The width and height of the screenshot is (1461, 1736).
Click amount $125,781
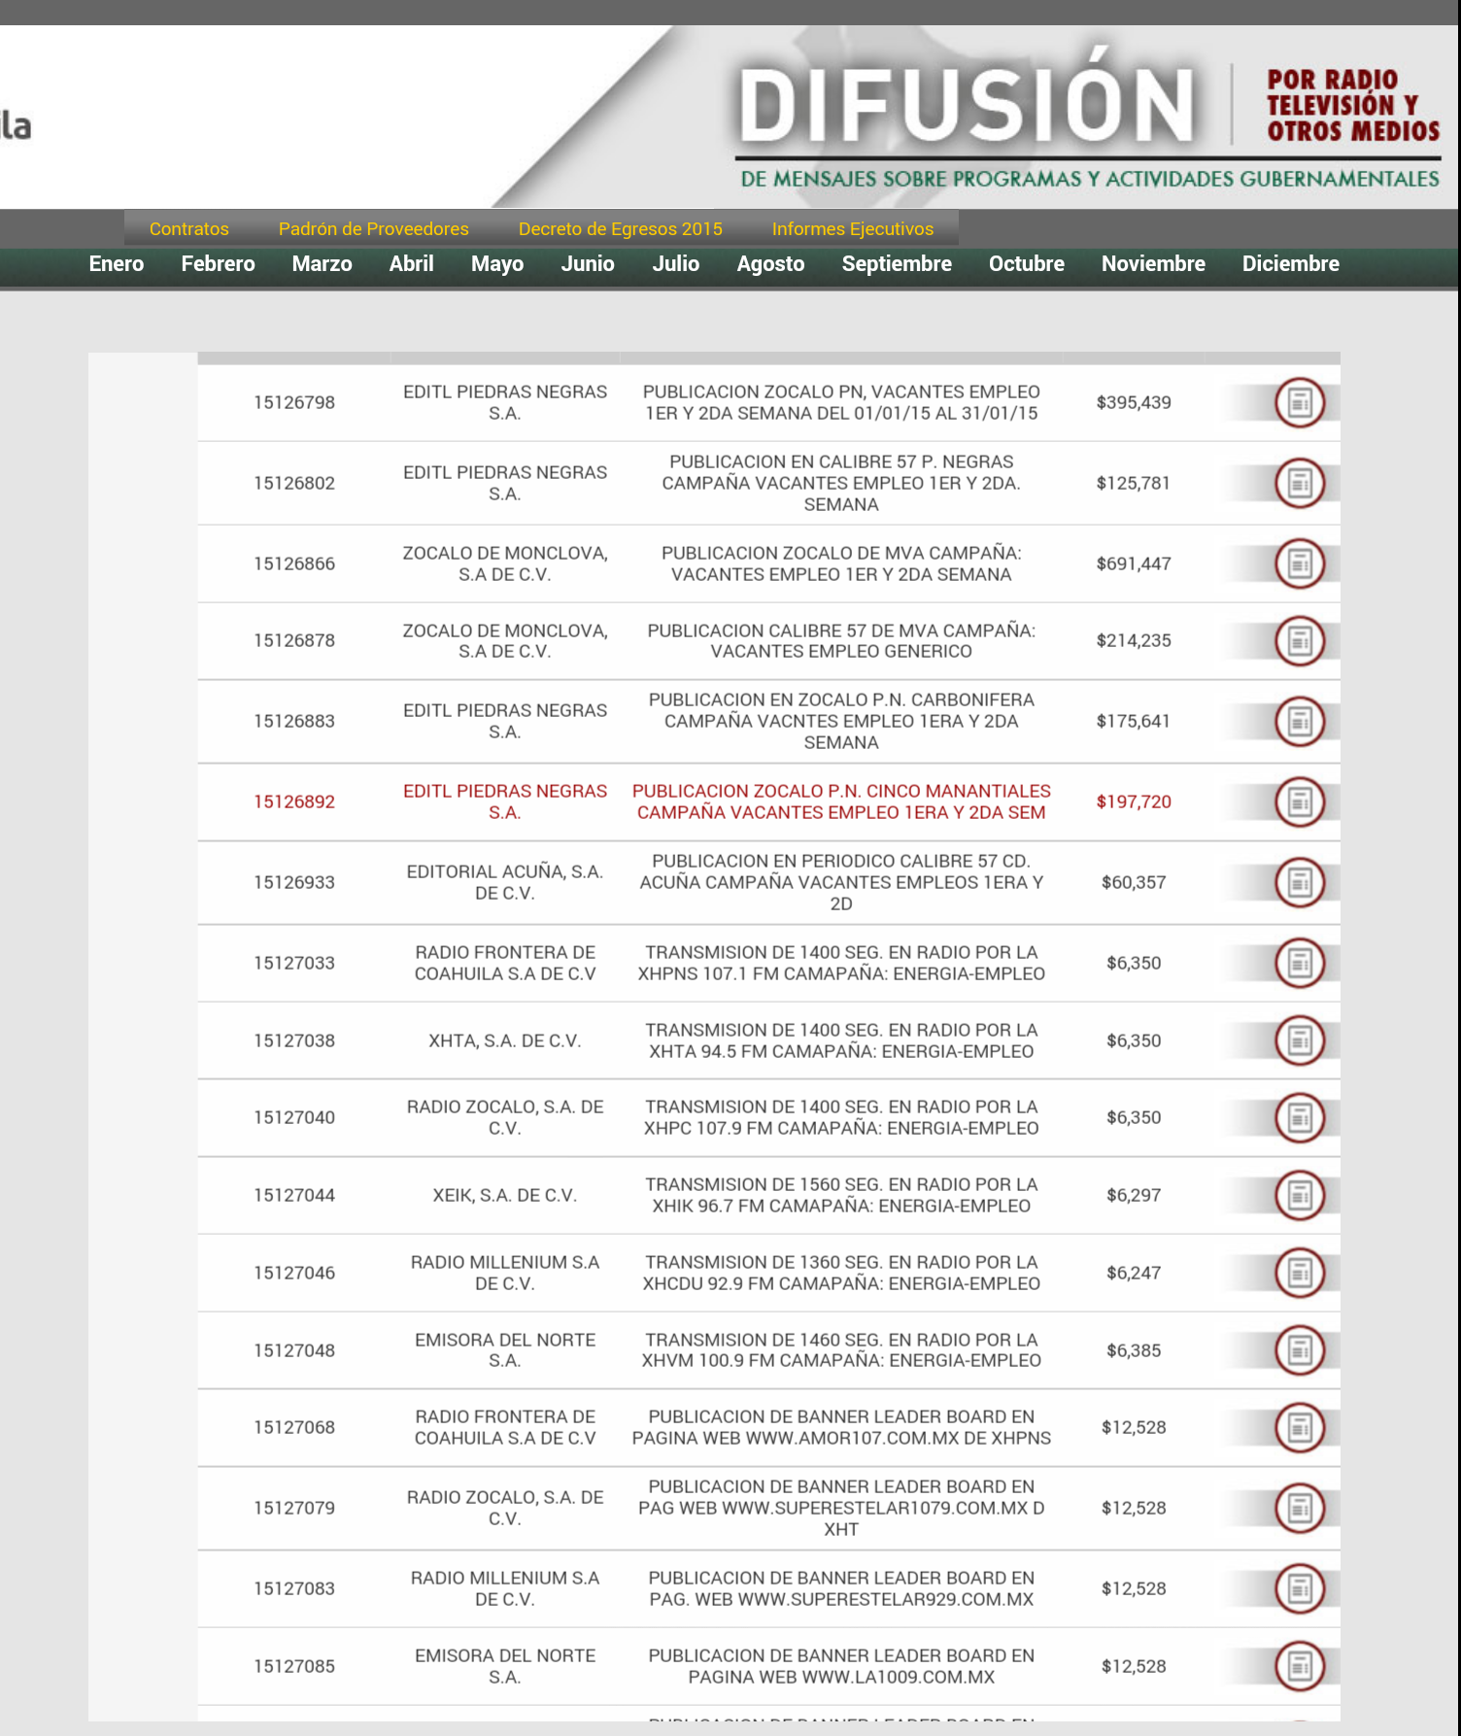(1134, 483)
